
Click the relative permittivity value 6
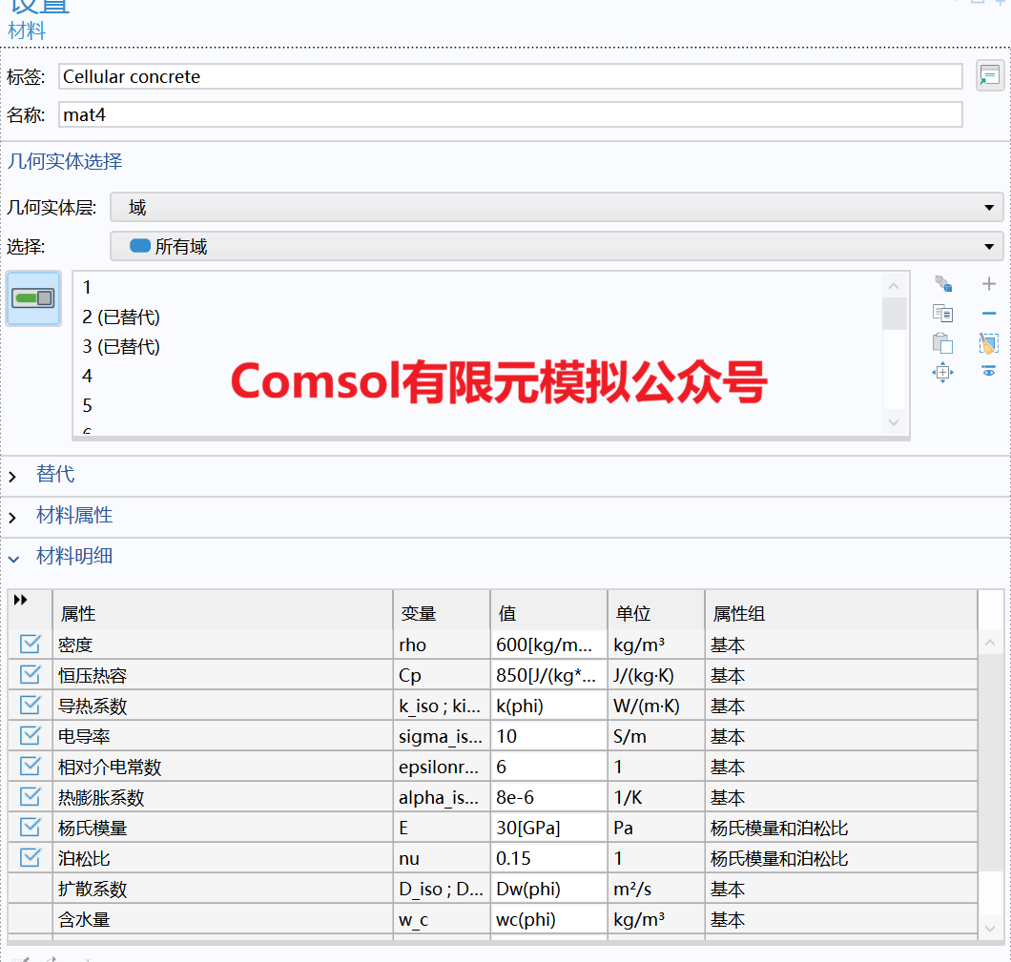548,767
